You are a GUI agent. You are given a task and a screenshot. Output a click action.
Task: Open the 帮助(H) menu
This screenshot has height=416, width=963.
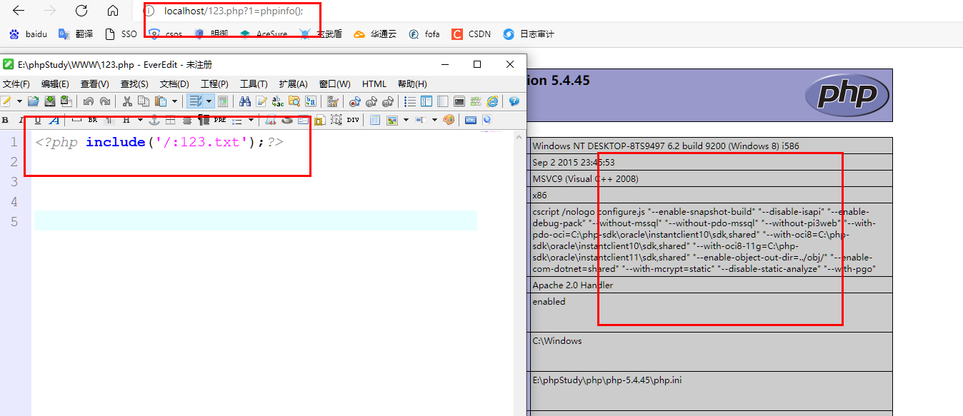point(412,83)
